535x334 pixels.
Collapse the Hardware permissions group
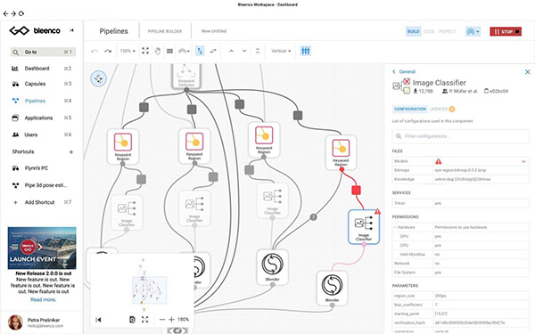395,227
